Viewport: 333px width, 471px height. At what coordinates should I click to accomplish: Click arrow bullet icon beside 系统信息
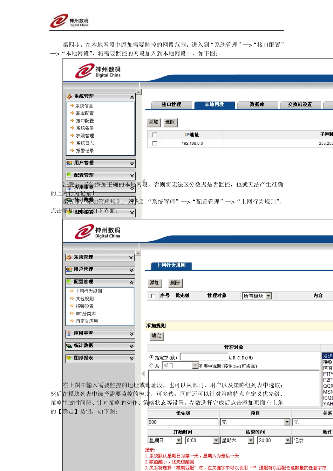pyautogui.click(x=72, y=105)
